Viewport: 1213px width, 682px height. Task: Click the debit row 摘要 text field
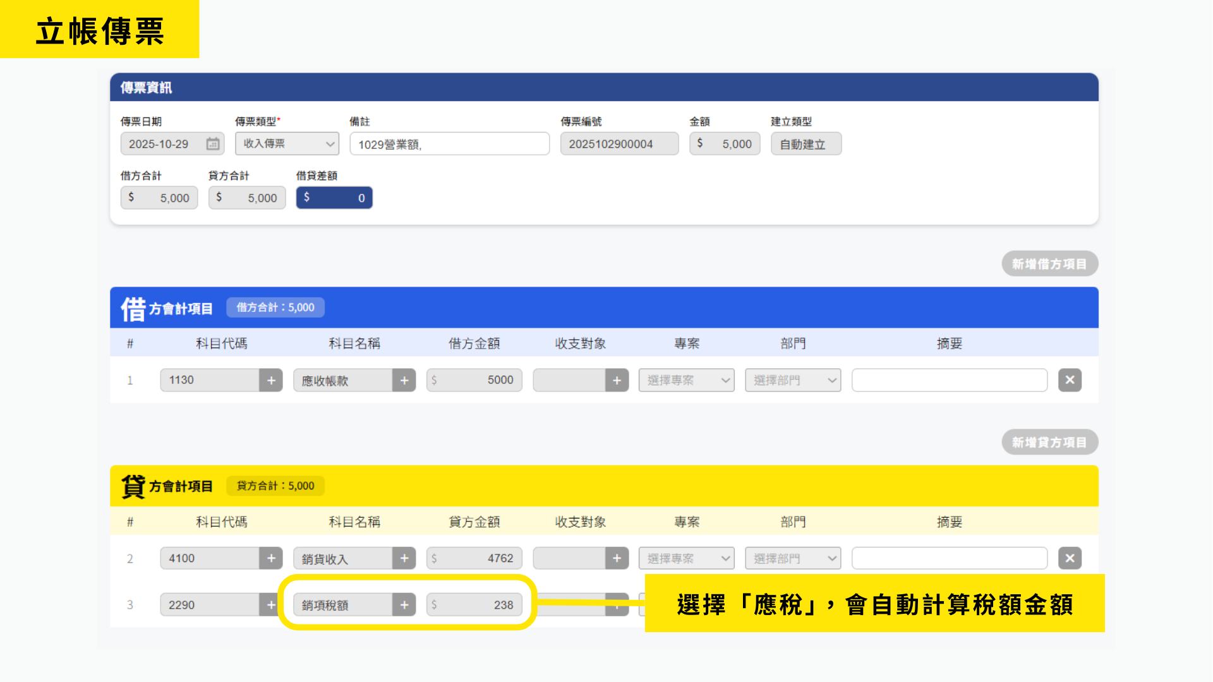tap(949, 380)
